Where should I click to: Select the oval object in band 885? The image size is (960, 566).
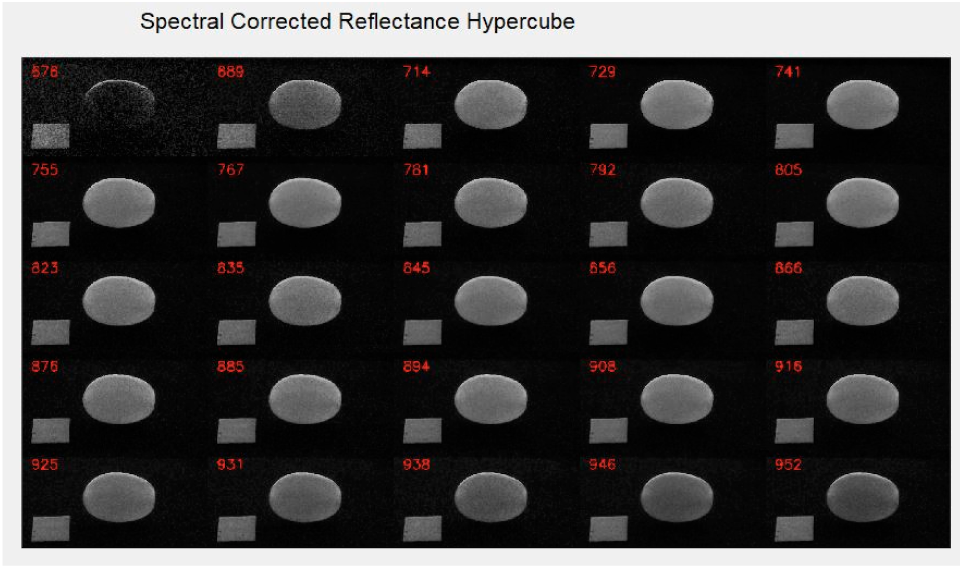tap(305, 399)
